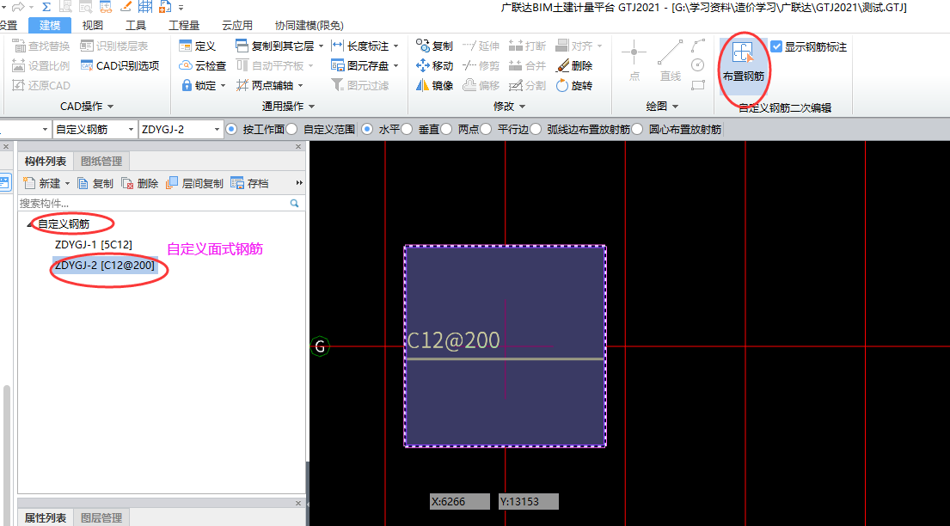Click 分割 split tool in ribbon
The width and height of the screenshot is (950, 526).
point(528,85)
